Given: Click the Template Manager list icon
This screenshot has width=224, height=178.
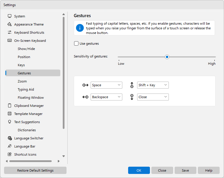Looking at the screenshot, I should 10,114.
